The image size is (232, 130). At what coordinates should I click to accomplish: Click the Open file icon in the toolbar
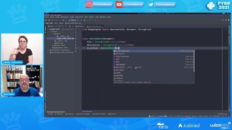pos(46,20)
